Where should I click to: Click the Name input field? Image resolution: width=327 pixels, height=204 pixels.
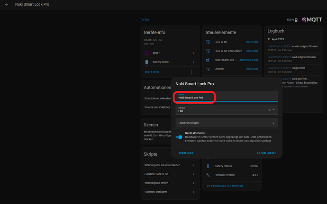(227, 97)
